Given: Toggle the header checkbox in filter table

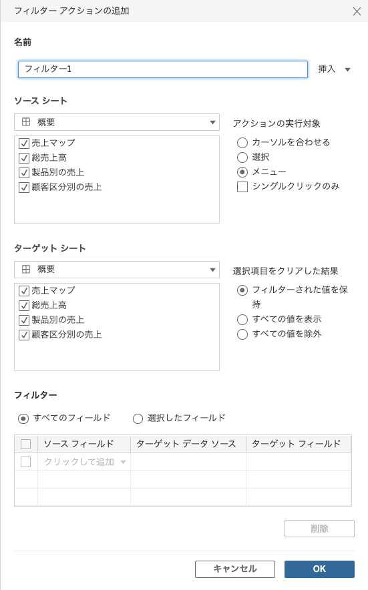Looking at the screenshot, I should [x=25, y=444].
